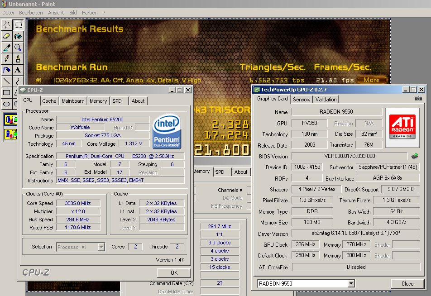This screenshot has height=296, width=431.
Task: Choose opaque selection mode option in Paint
Action: pyautogui.click(x=11, y=120)
